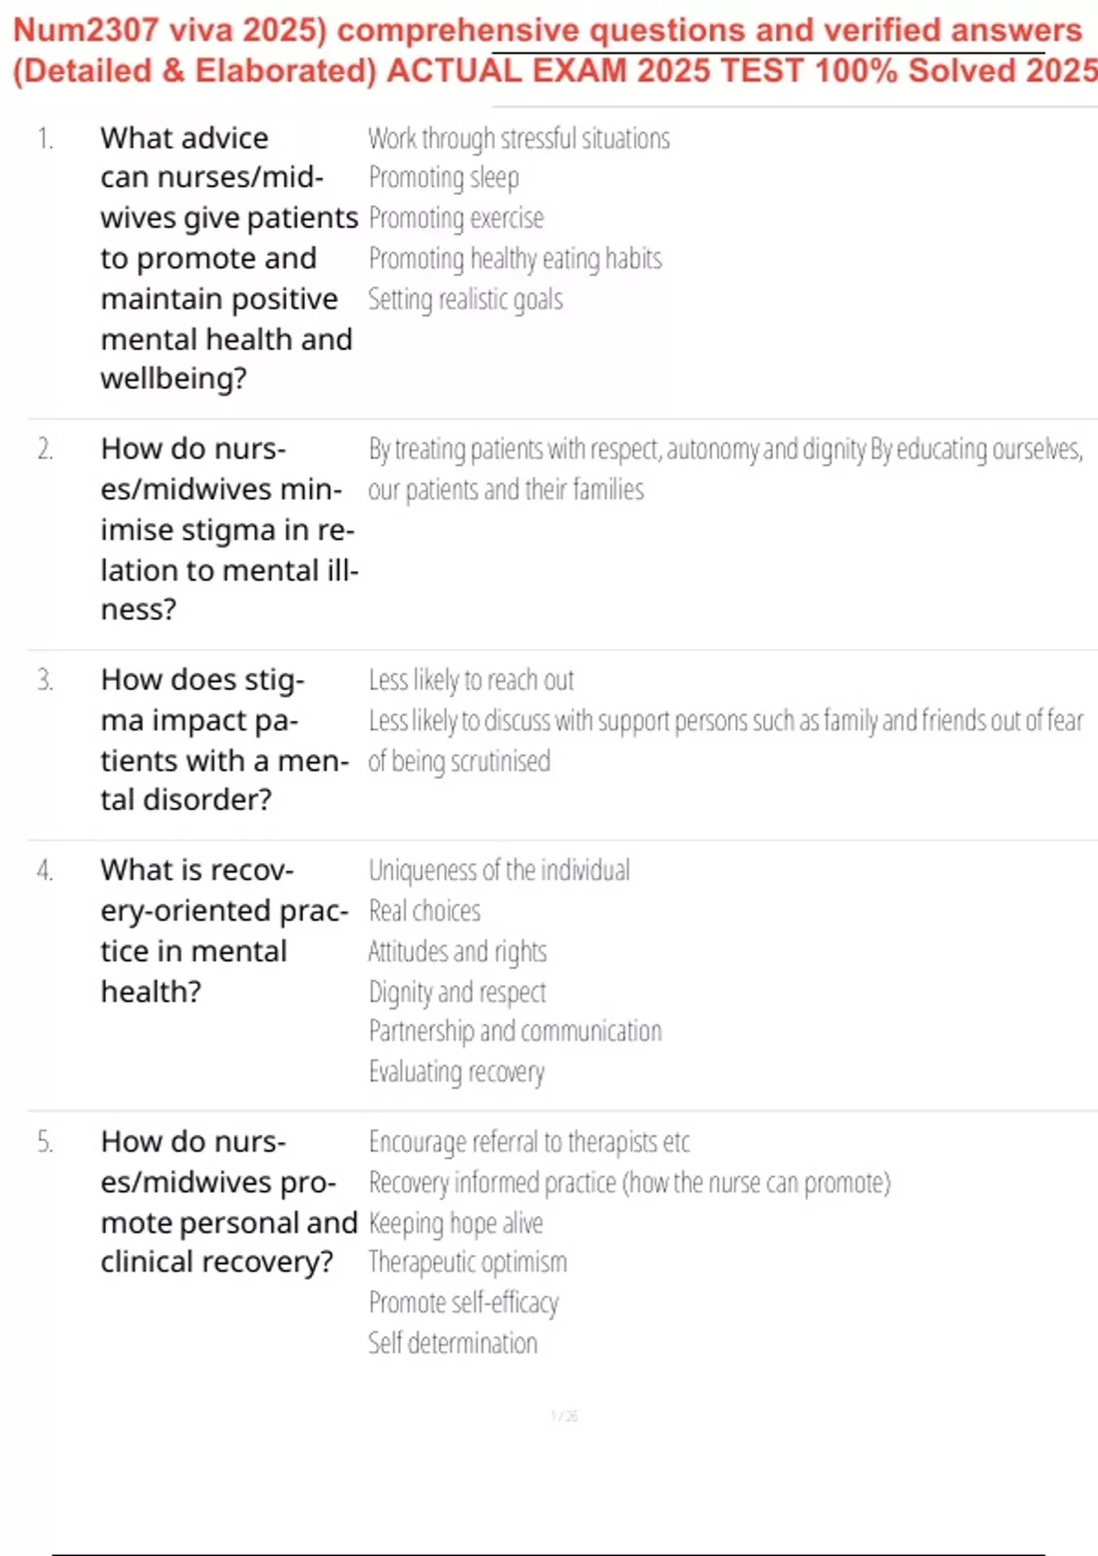This screenshot has width=1098, height=1556.
Task: Click the red document title heading
Action: pyautogui.click(x=549, y=50)
